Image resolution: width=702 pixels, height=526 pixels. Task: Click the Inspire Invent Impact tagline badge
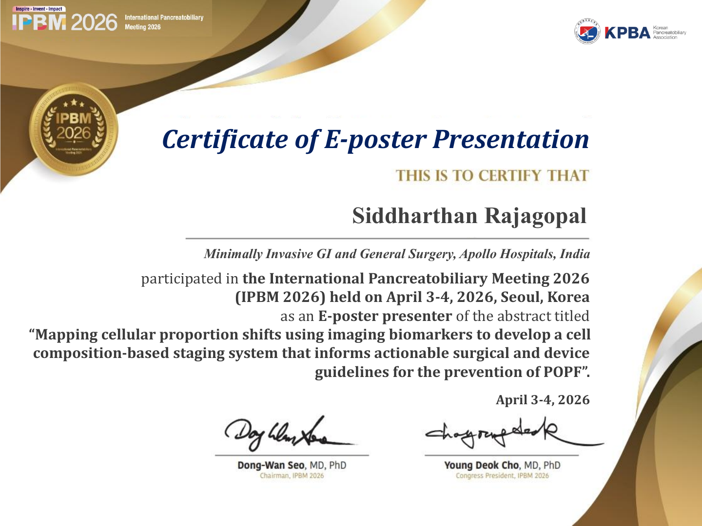point(39,9)
